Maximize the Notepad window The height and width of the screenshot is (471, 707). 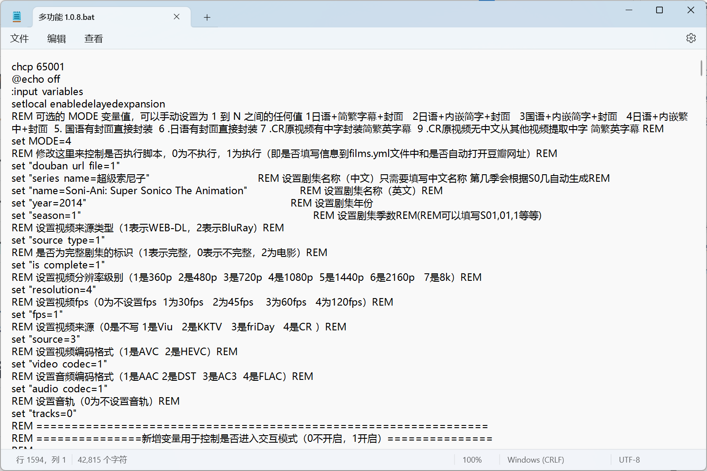659,10
